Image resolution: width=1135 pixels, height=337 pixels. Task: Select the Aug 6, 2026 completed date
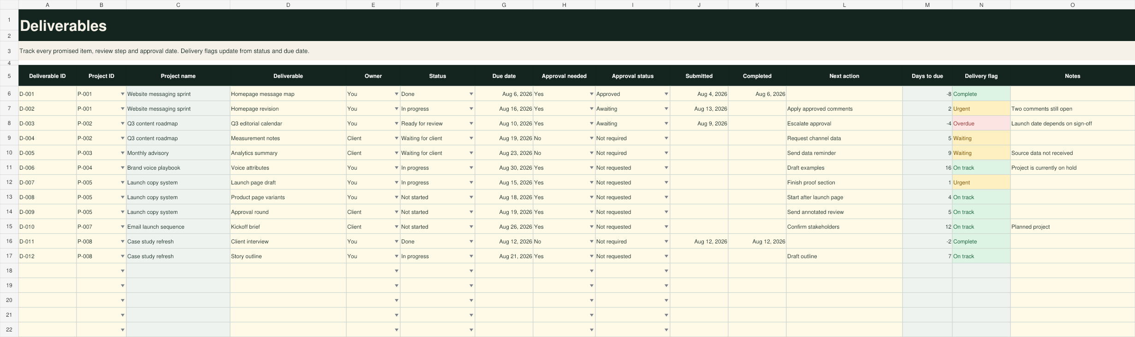tap(757, 94)
